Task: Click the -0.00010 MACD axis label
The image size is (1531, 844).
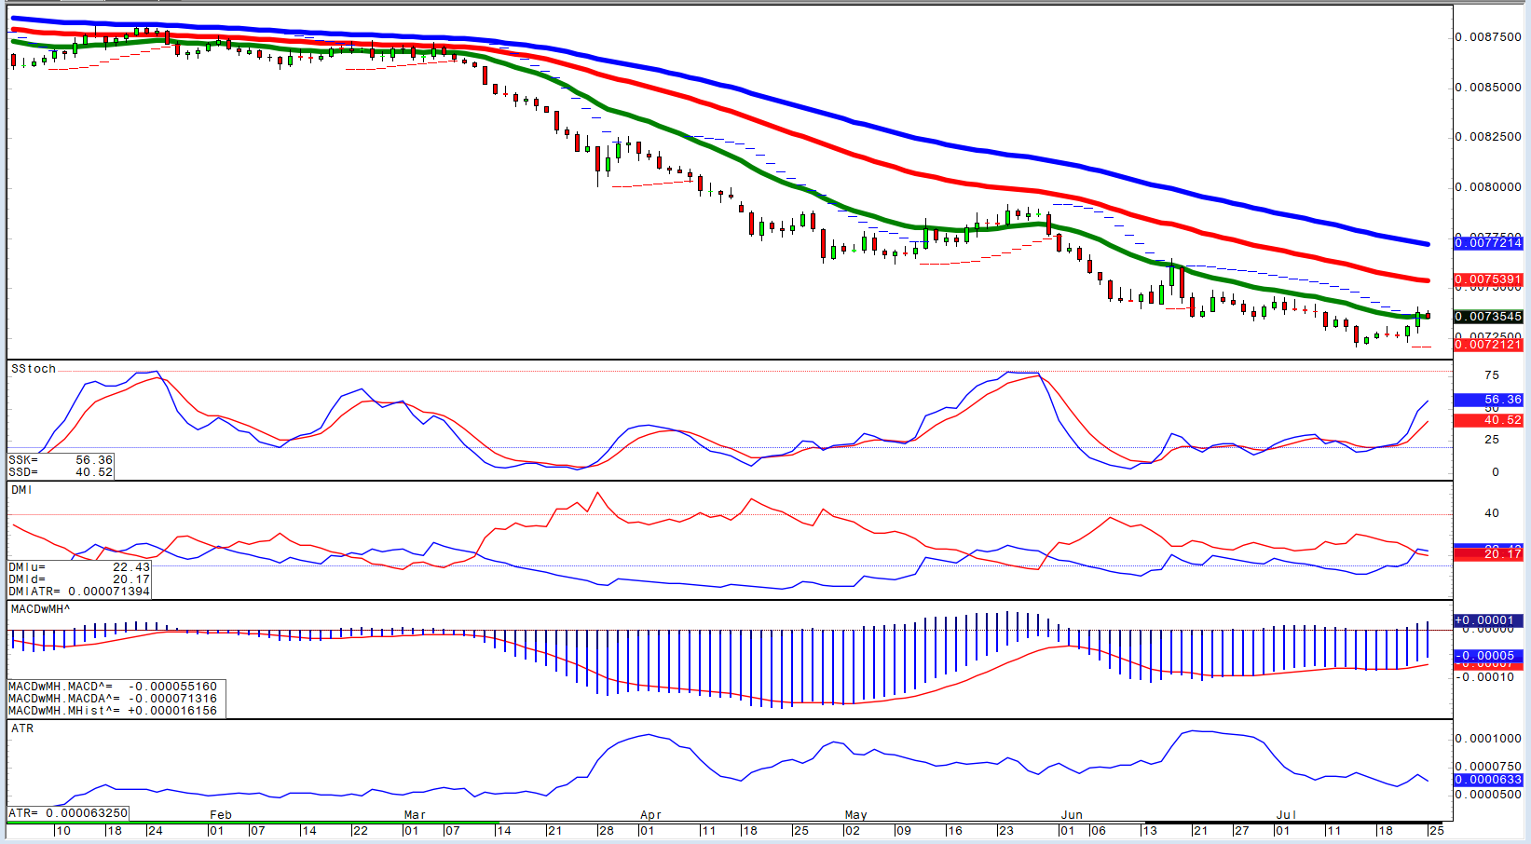Action: pyautogui.click(x=1485, y=677)
